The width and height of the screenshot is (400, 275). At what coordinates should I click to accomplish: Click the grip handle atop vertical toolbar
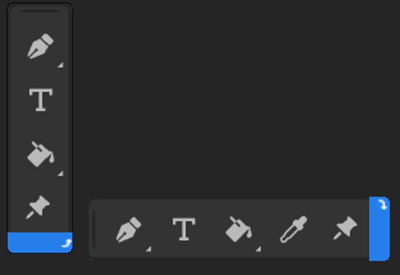40,11
